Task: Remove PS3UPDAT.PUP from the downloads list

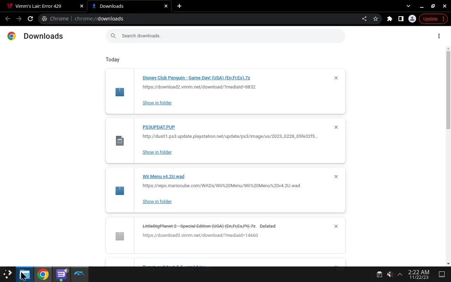Action: [x=336, y=127]
